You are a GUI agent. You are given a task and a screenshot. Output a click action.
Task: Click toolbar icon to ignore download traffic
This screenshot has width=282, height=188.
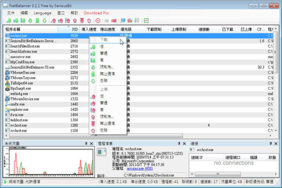tap(44, 21)
